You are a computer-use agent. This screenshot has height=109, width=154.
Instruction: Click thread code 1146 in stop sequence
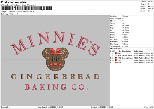point(136,60)
